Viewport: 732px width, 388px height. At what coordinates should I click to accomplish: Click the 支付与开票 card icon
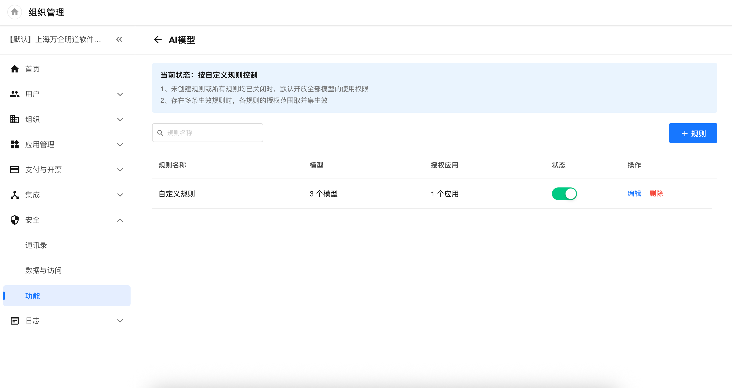coord(14,170)
